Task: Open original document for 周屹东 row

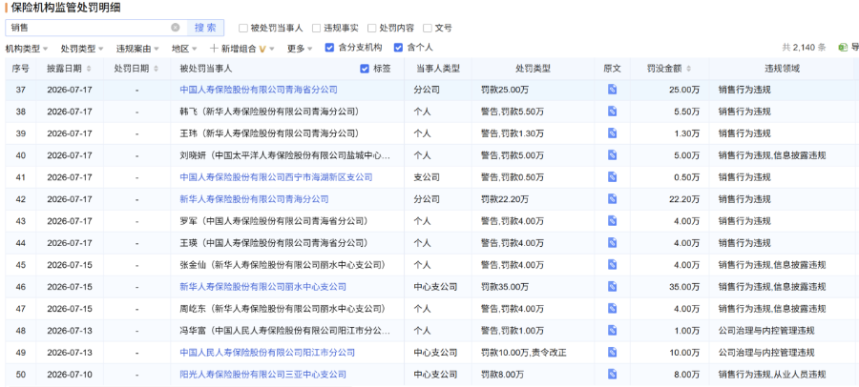Action: (612, 309)
